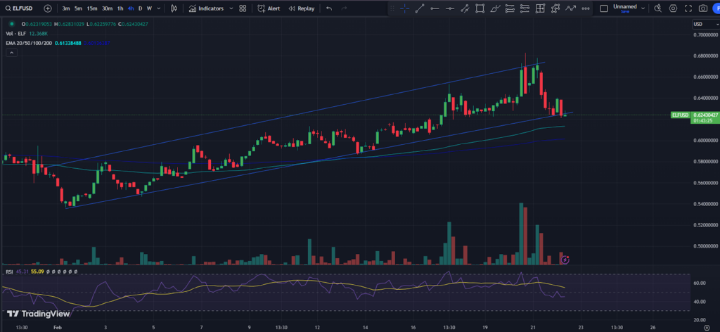Open the indicator templates grid icon
720x332 pixels.
(x=243, y=8)
